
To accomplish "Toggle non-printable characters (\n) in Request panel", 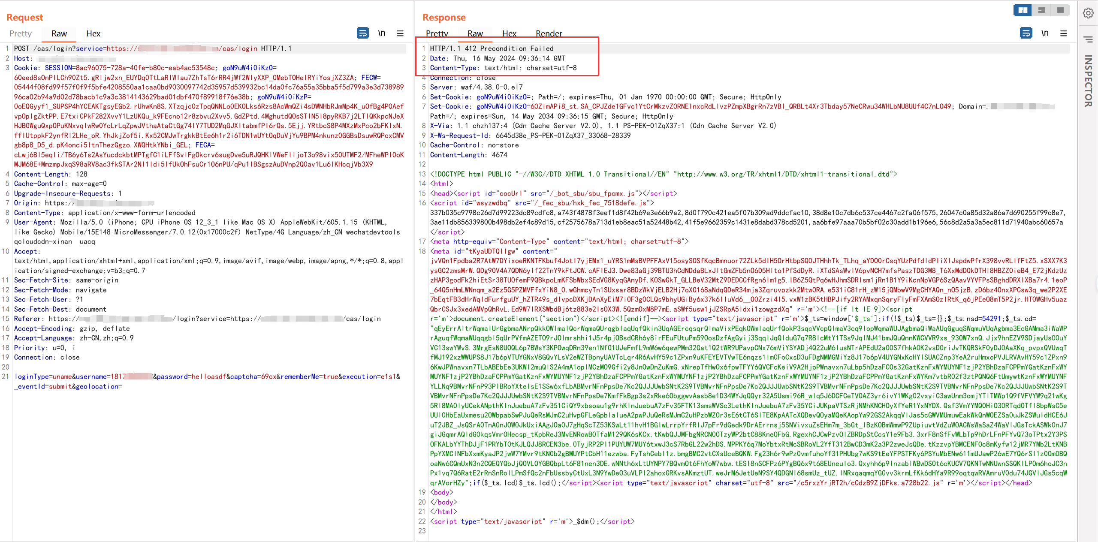I will (x=381, y=33).
